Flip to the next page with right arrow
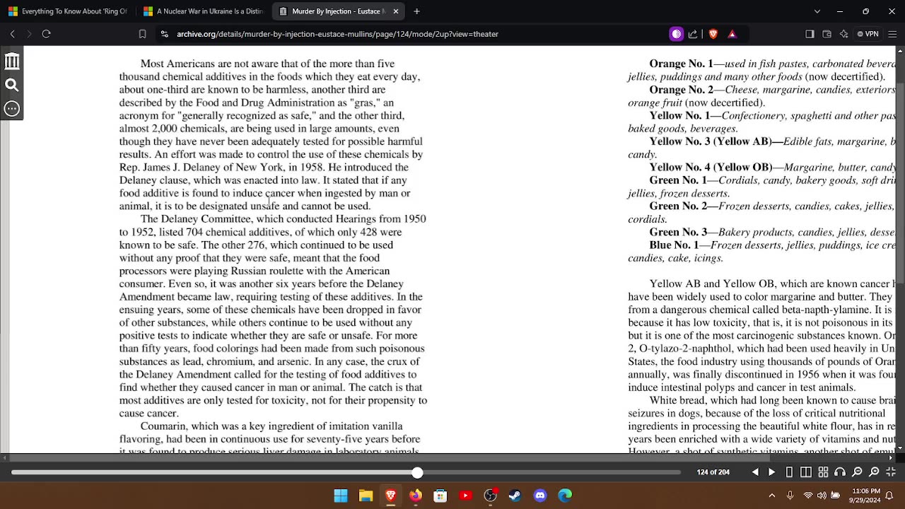This screenshot has height=509, width=905. click(772, 472)
